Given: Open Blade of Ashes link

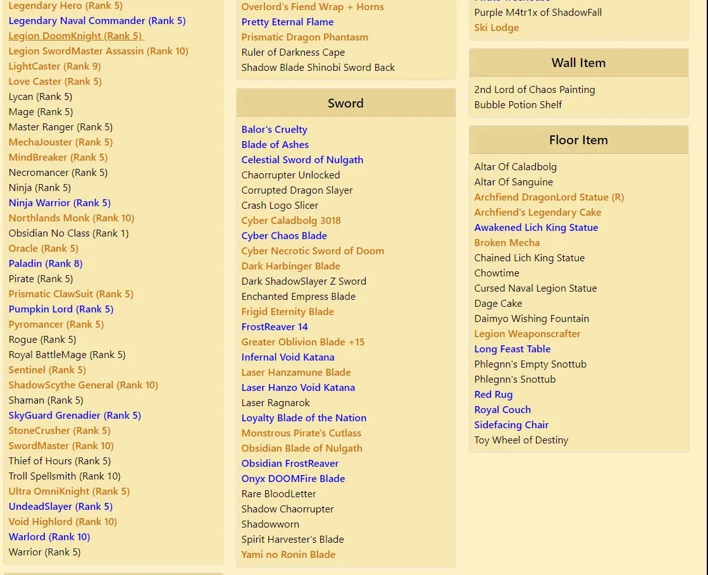Looking at the screenshot, I should (x=275, y=145).
